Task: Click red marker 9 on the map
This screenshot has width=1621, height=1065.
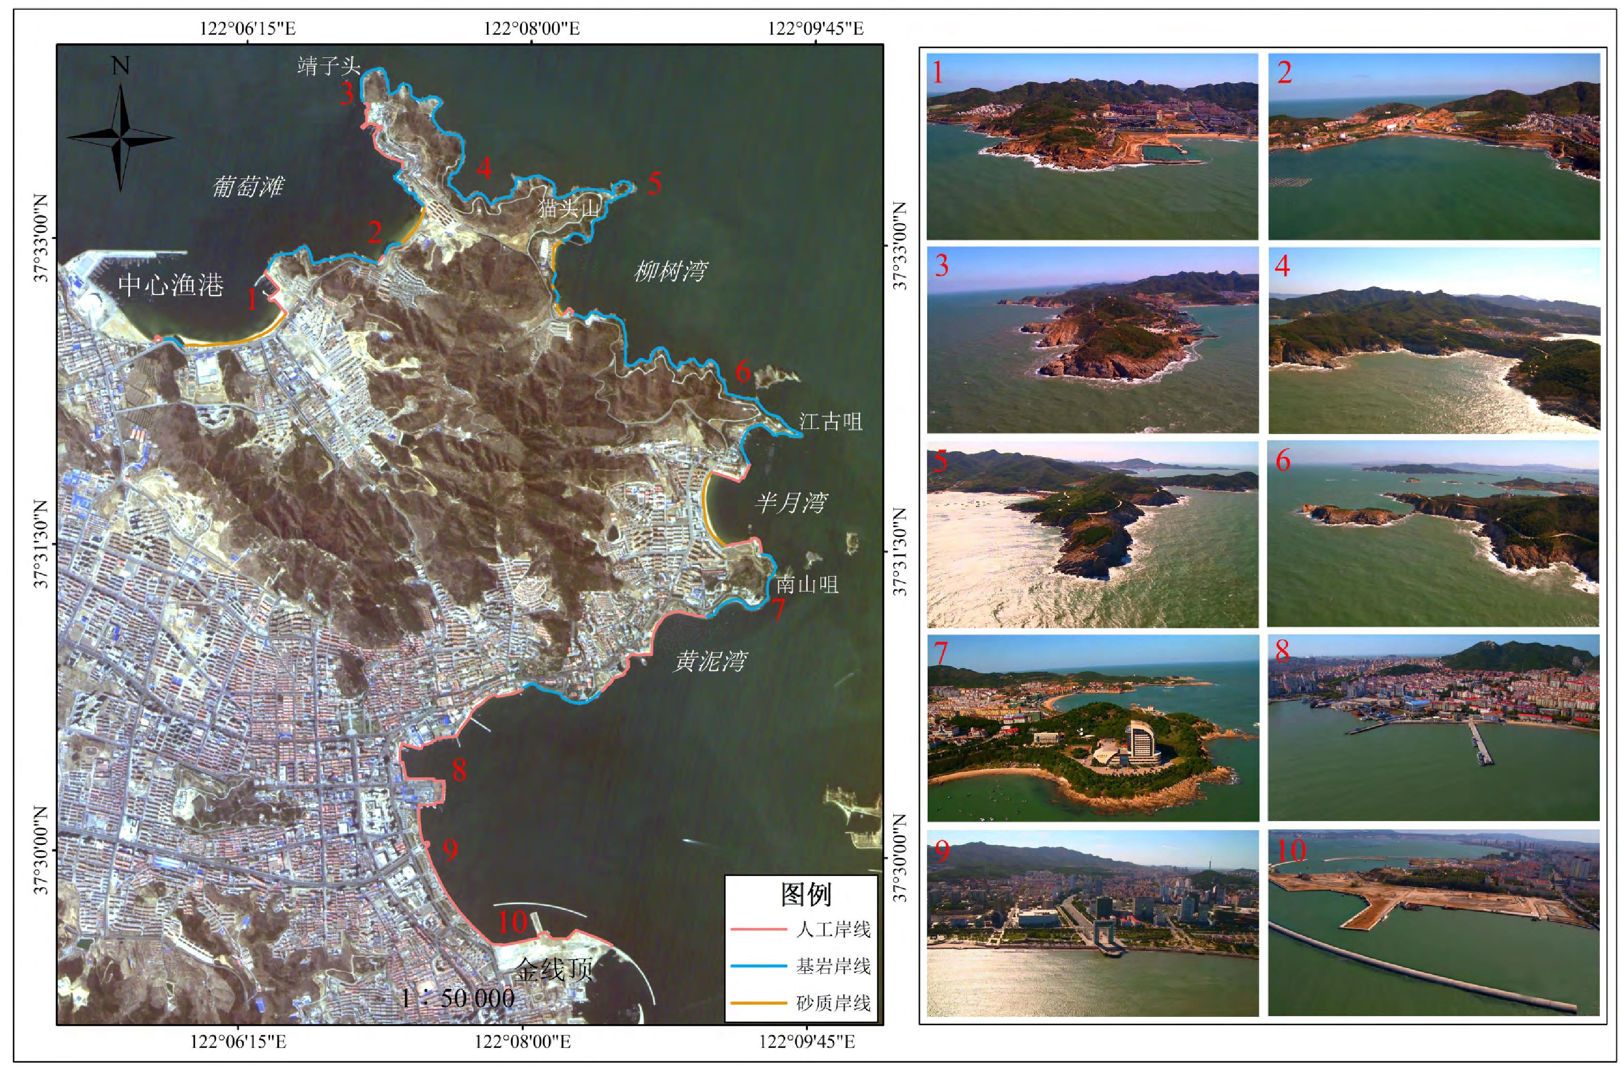Action: click(x=450, y=849)
